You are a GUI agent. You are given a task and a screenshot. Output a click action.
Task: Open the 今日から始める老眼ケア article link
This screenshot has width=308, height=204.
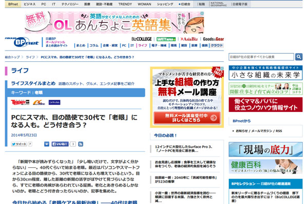tap(74, 202)
